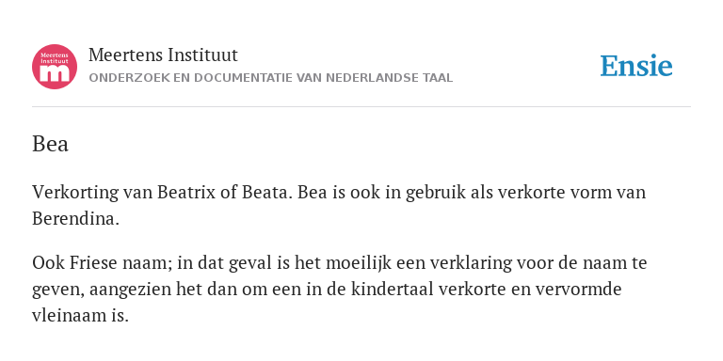The height and width of the screenshot is (361, 723).
Task: Click the name Berendina in the text
Action: 75,218
